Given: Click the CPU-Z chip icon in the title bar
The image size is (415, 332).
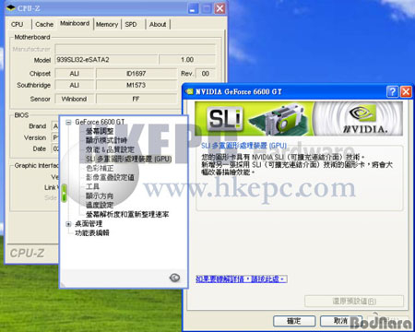Looking at the screenshot, I should (x=10, y=8).
